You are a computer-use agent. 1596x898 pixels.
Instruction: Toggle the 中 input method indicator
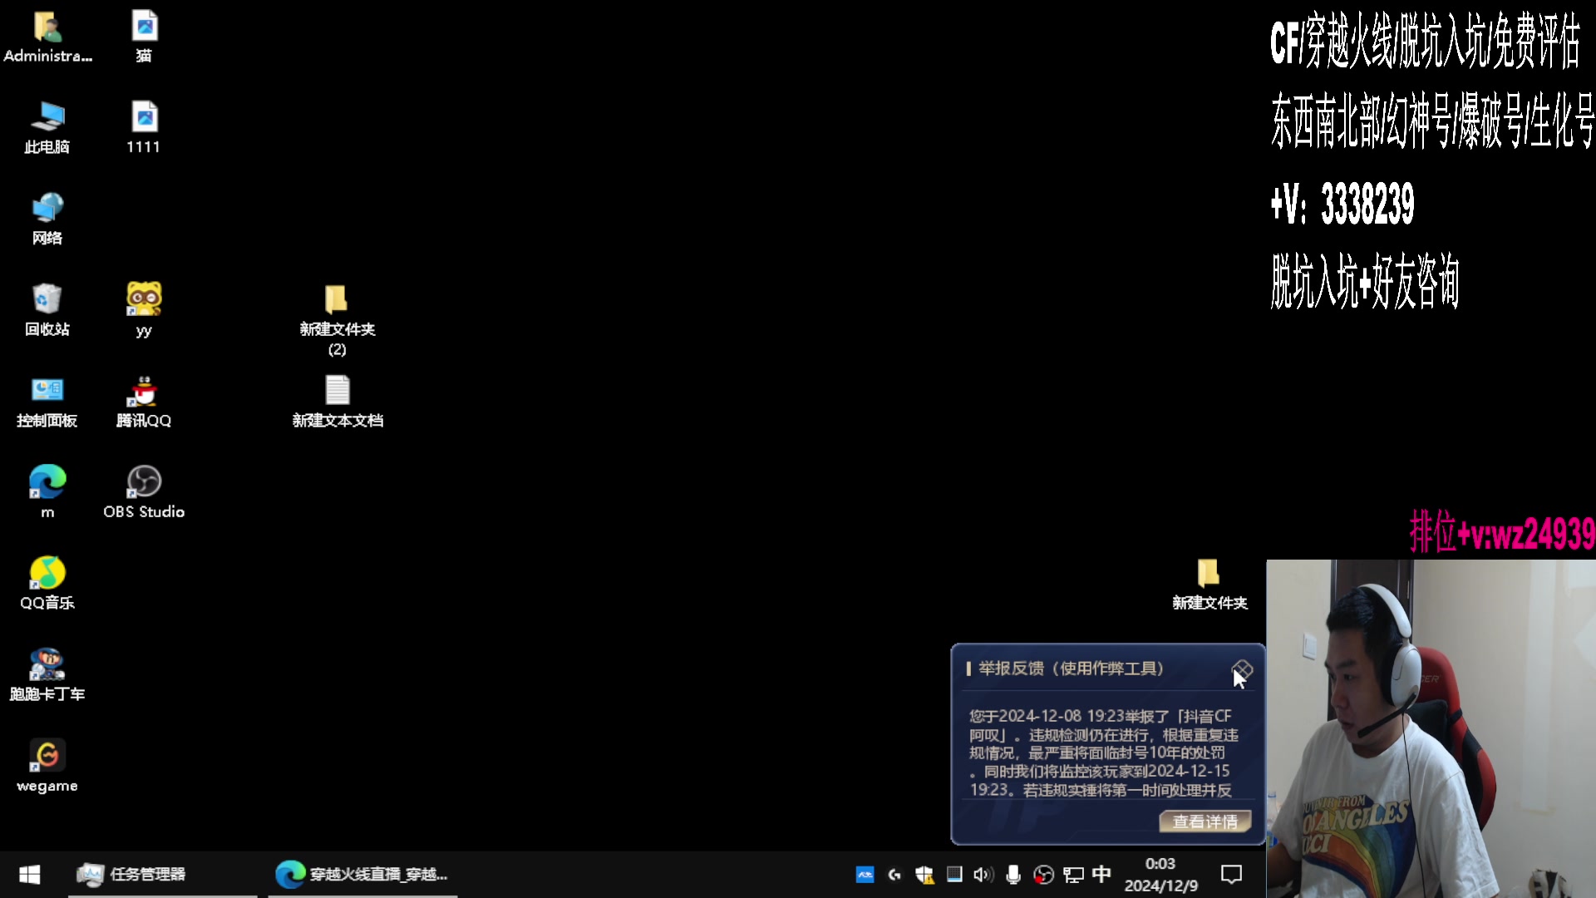(1101, 874)
